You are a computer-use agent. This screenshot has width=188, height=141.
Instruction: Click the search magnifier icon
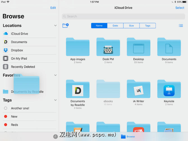(65, 17)
